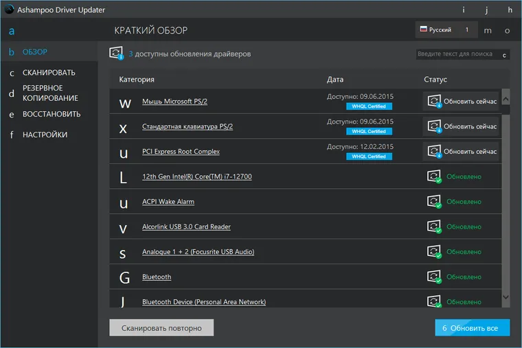Open the ОБЗОР section in sidebar
Screen dimensions: 522x348
click(x=49, y=52)
